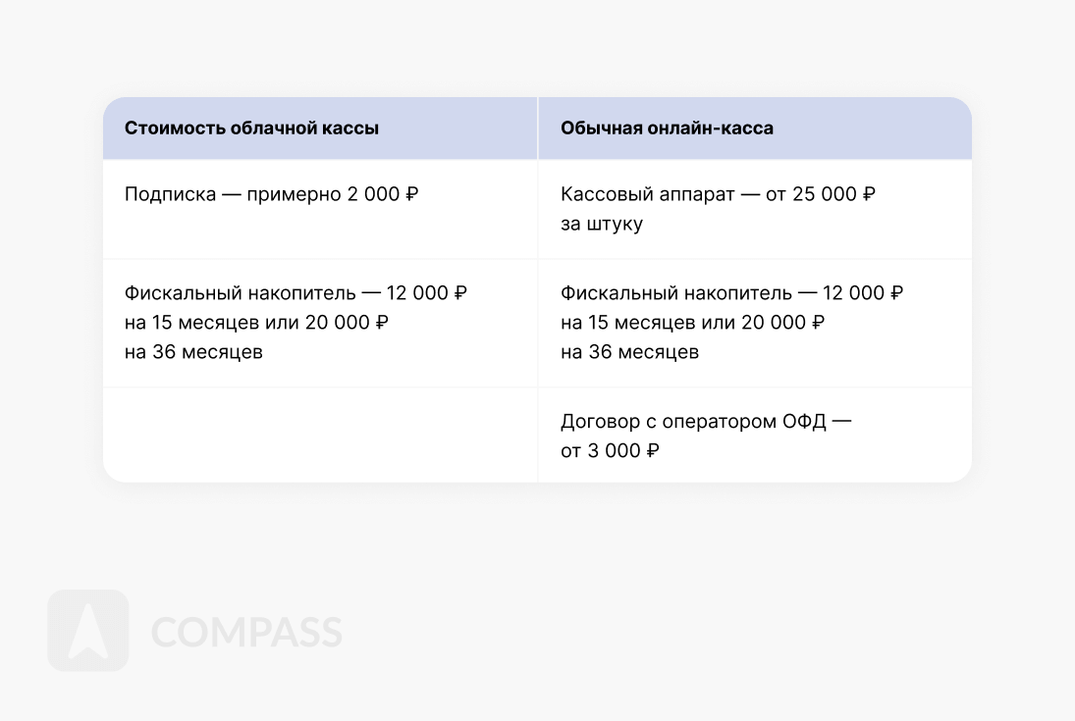Viewport: 1075px width, 721px height.
Task: Click the ruble sign after '2 000'
Action: click(x=411, y=194)
